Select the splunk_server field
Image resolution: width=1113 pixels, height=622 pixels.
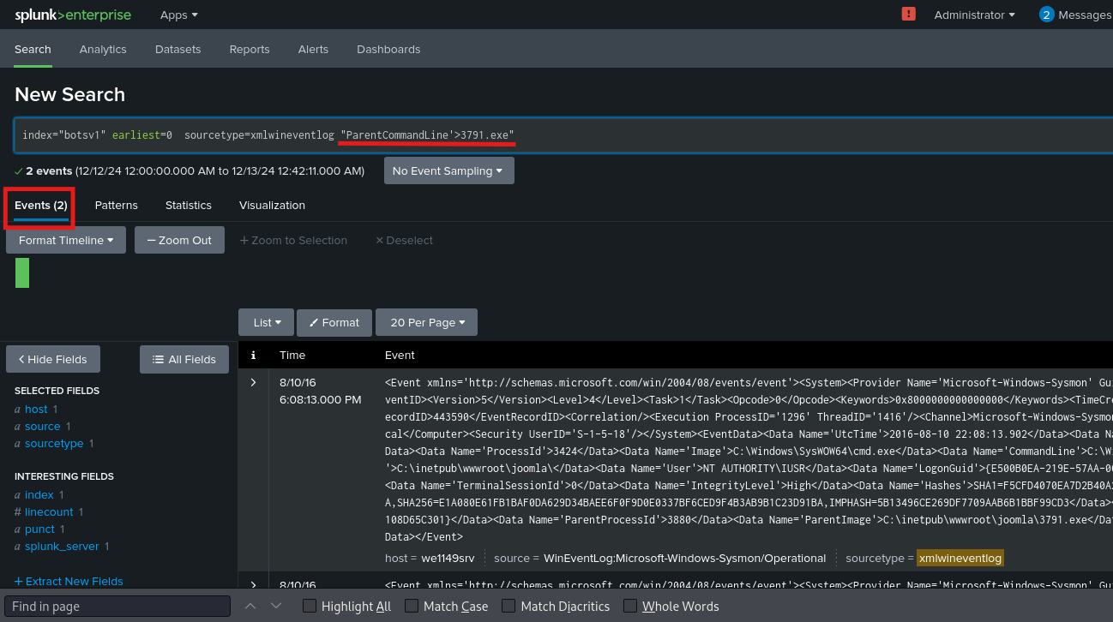point(62,547)
